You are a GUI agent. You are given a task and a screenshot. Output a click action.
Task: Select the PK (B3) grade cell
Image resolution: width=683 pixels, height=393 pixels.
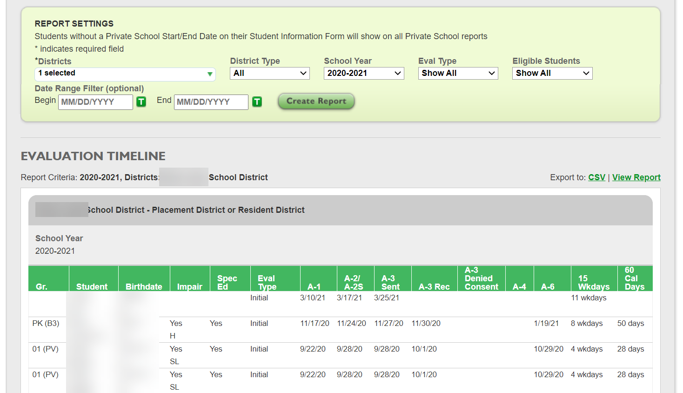pyautogui.click(x=46, y=324)
